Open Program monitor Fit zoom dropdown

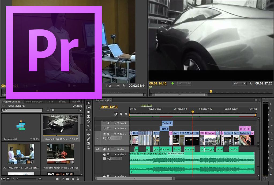[184, 83]
